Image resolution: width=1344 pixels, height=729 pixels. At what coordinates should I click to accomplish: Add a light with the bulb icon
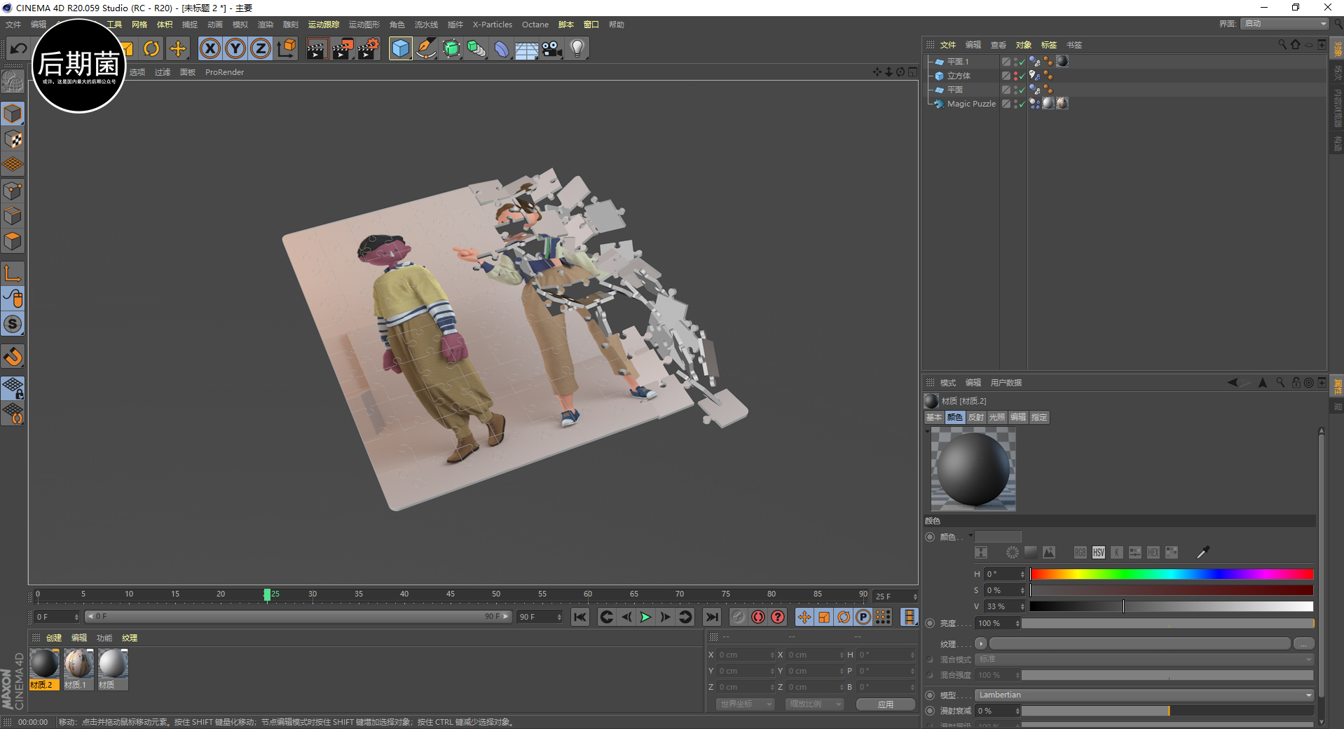pos(577,48)
